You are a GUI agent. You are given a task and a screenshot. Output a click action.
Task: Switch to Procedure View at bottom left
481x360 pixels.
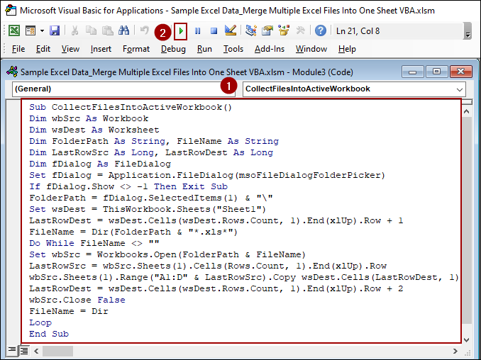(12, 351)
